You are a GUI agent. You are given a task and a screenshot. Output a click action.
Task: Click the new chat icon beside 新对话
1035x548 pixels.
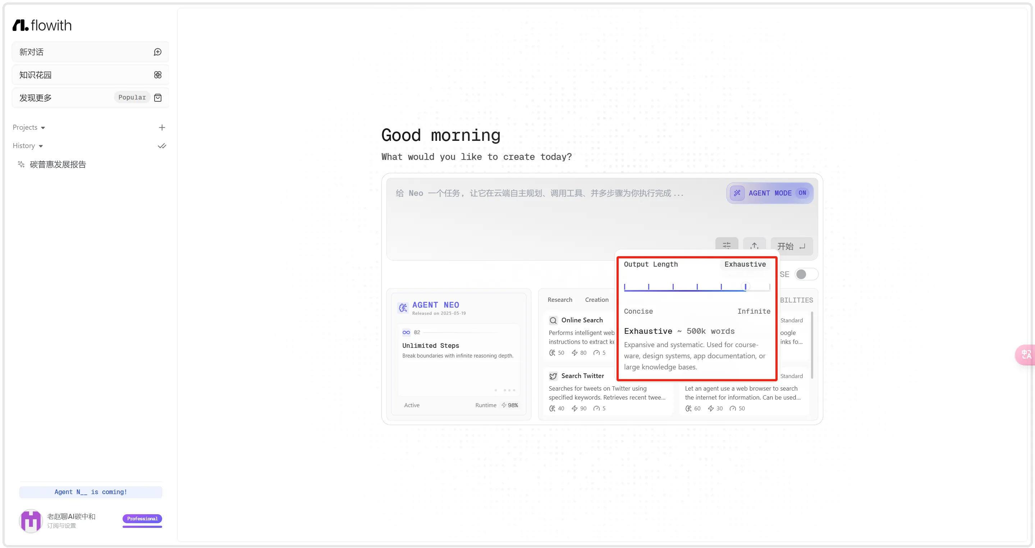(157, 52)
